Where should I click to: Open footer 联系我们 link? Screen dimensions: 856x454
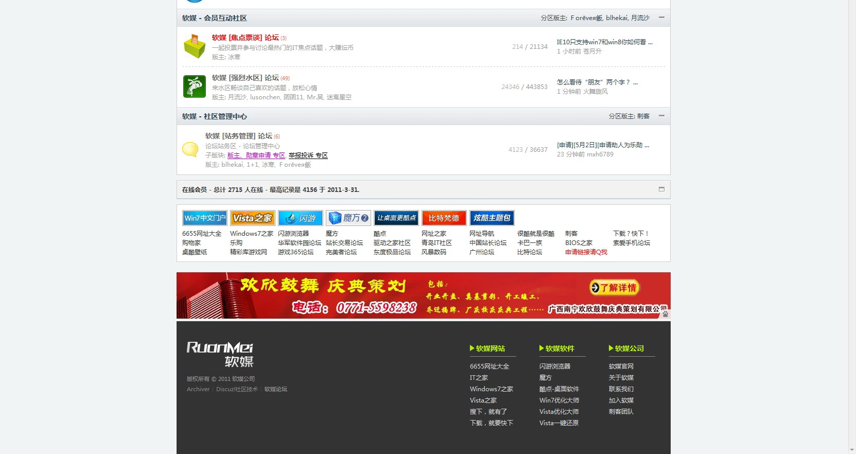click(x=621, y=389)
